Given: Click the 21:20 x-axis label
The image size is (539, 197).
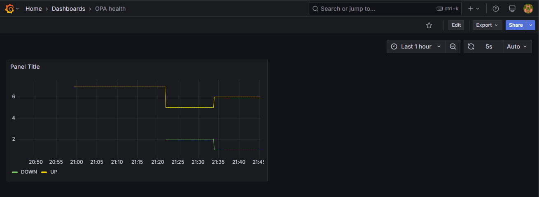Looking at the screenshot, I should [x=157, y=162].
